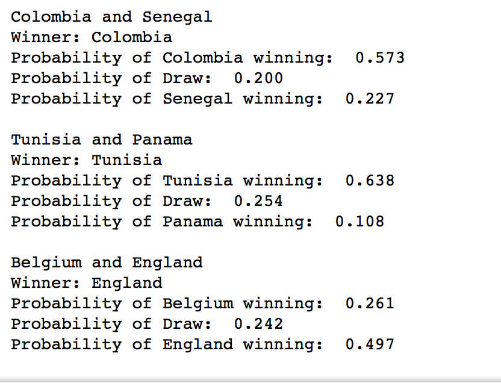Click the Senegal winning probability 0.227
The width and height of the screenshot is (501, 383).
pyautogui.click(x=370, y=99)
